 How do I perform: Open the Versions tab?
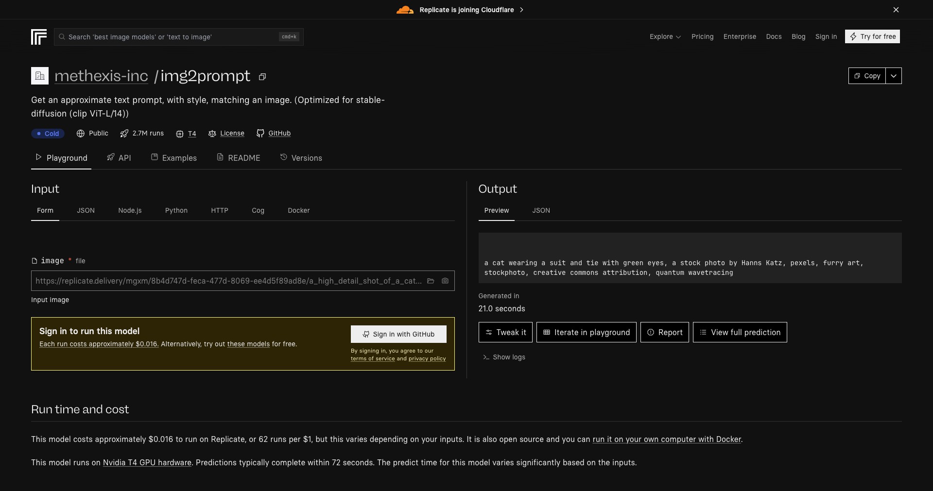pyautogui.click(x=301, y=158)
